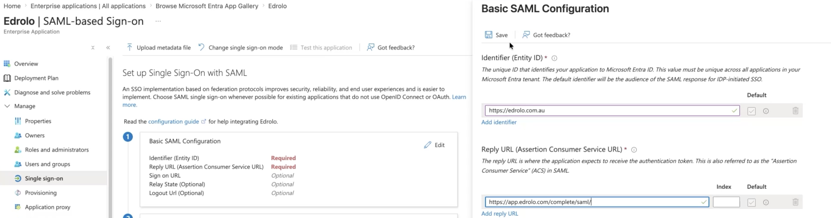Viewport: 831px width, 218px height.
Task: Click the Diagnose and solve problems wrench icon
Action: (x=7, y=92)
